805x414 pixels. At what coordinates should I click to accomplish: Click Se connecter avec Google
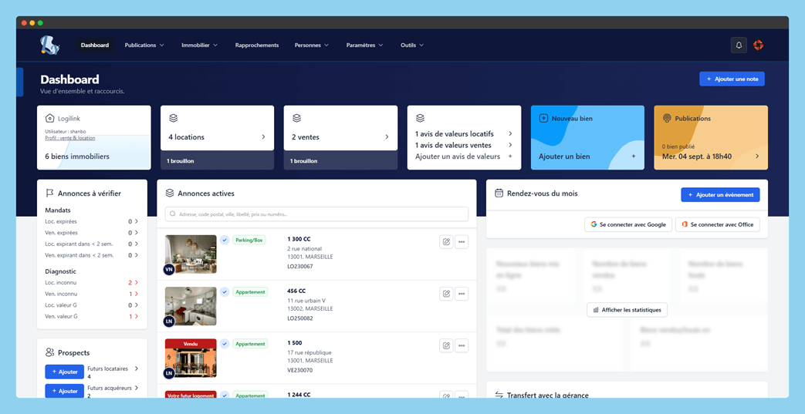(x=628, y=224)
